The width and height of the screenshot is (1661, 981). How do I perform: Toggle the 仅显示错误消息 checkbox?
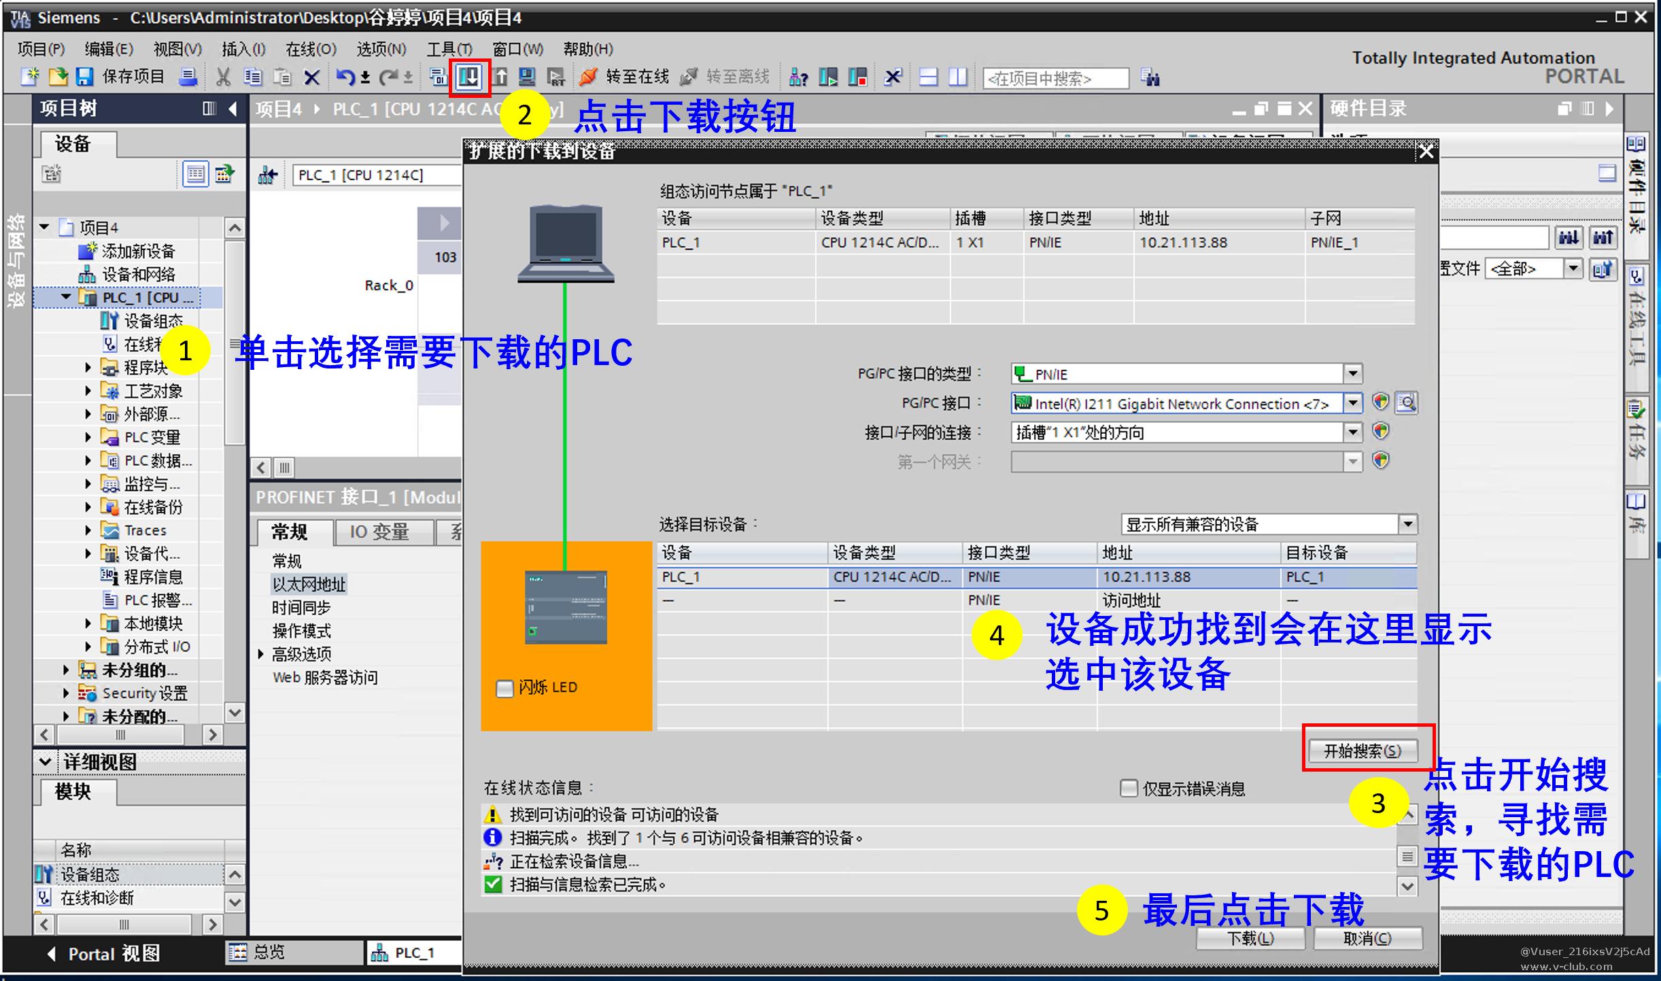[1129, 789]
